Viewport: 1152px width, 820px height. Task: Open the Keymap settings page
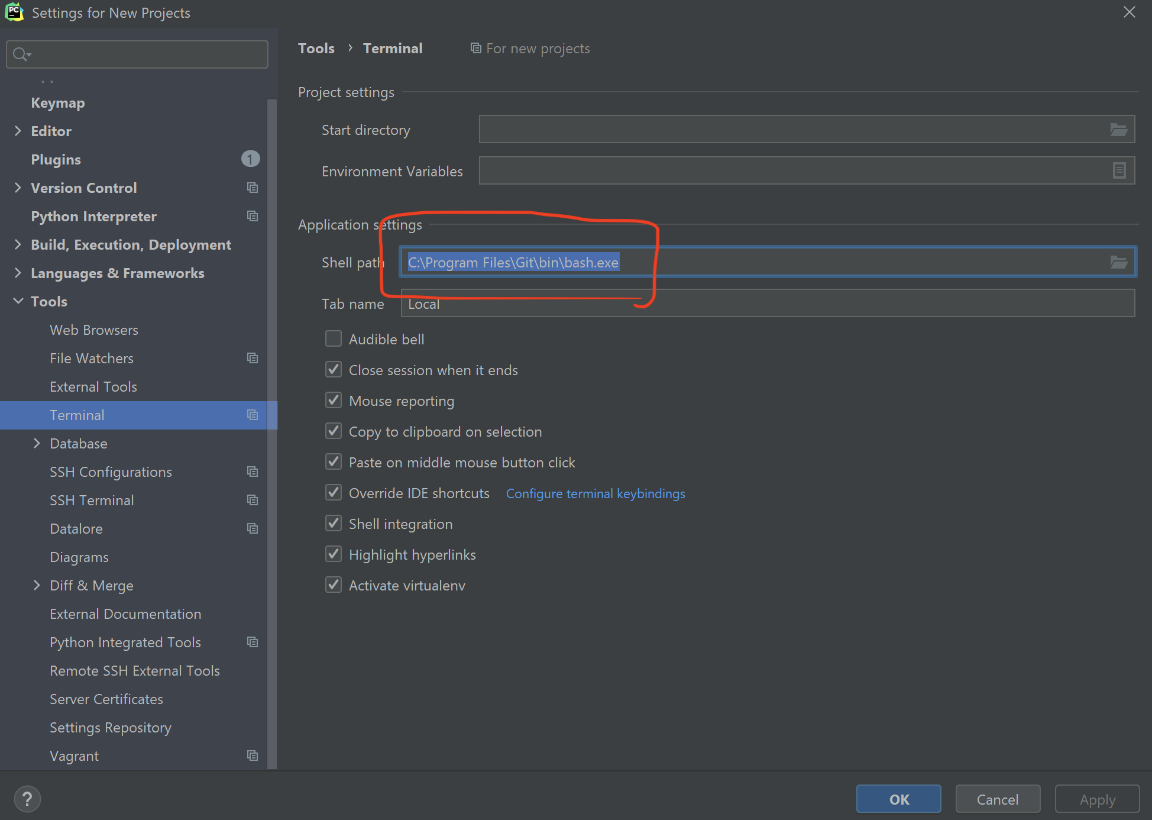pyautogui.click(x=58, y=103)
